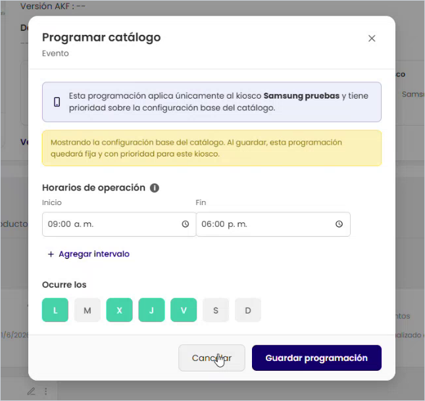Click the plus icon for Agregar intervalo
The height and width of the screenshot is (401, 425).
tap(51, 254)
